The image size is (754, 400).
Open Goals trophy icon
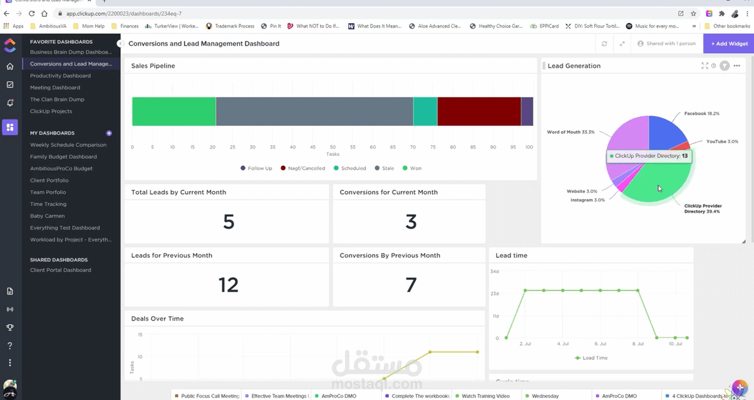[10, 327]
